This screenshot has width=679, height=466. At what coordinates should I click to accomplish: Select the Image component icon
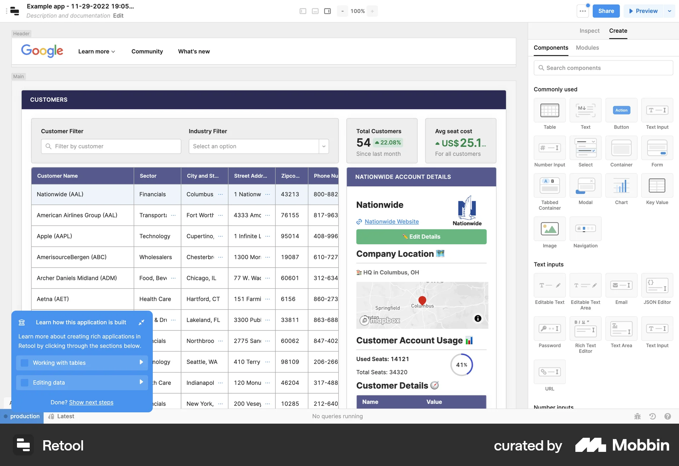(549, 228)
